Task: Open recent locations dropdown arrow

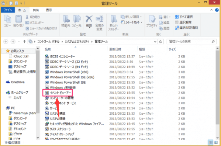Action: coord(19,42)
